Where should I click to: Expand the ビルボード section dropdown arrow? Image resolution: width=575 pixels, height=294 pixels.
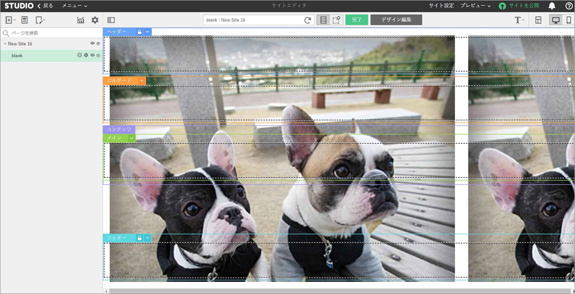point(142,81)
